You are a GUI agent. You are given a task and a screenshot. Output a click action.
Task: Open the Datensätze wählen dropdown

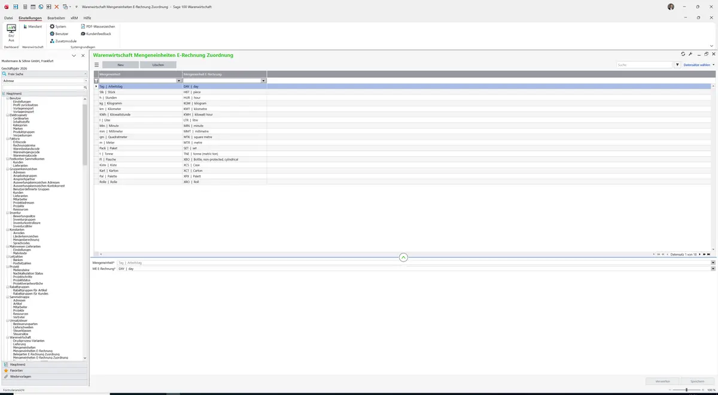[x=699, y=65]
